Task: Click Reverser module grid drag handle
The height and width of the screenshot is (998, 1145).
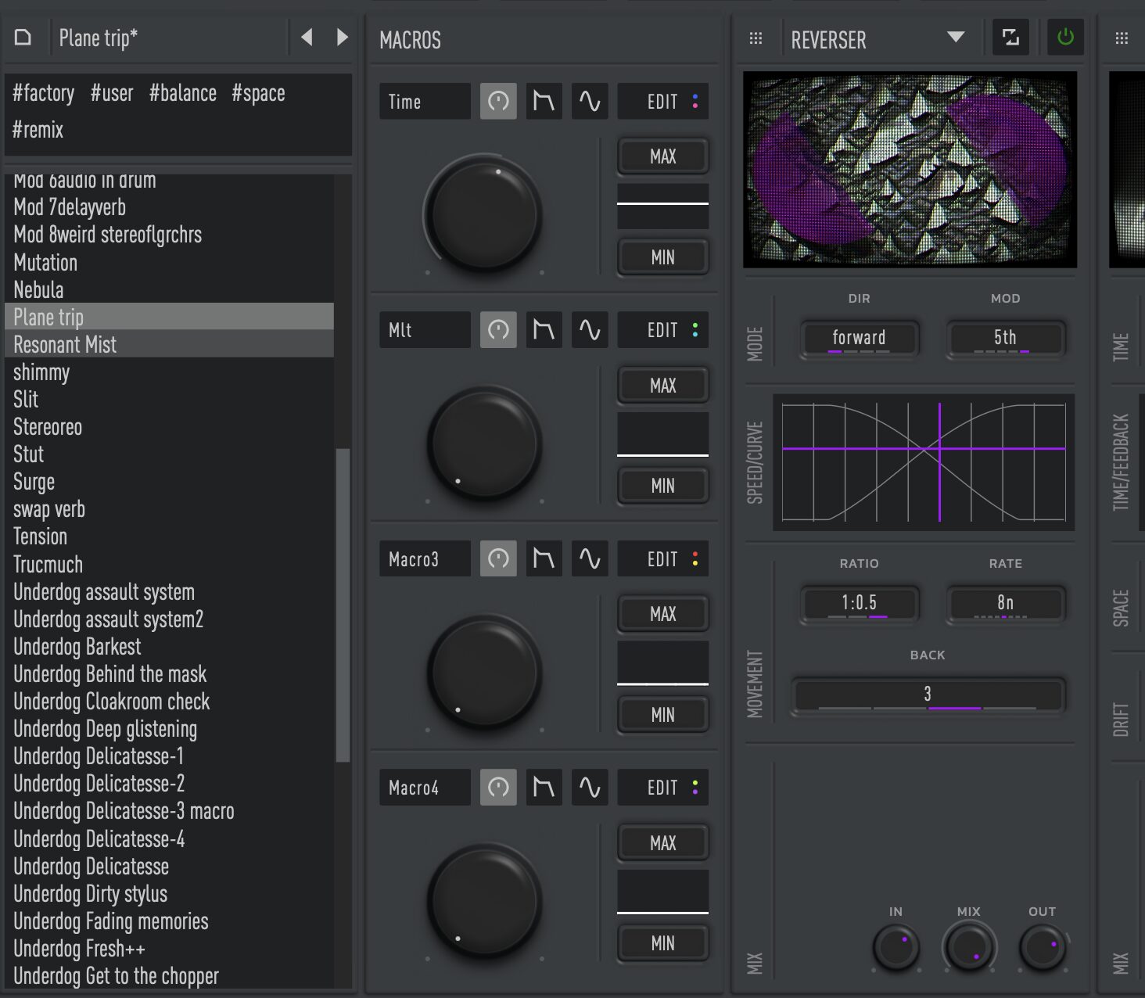Action: 756,38
